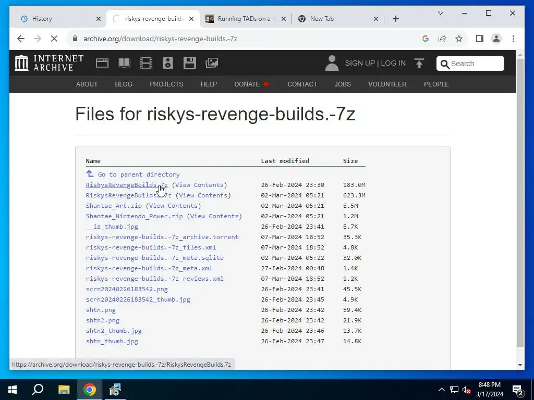534x400 pixels.
Task: Open the DONATE menu item
Action: [x=251, y=84]
